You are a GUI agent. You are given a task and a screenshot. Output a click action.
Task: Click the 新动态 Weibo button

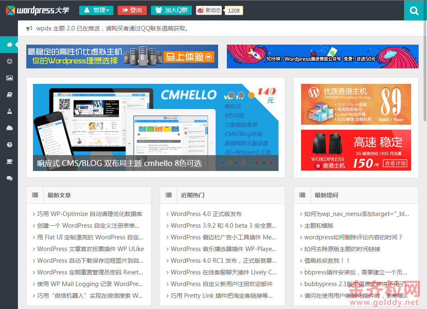[209, 10]
